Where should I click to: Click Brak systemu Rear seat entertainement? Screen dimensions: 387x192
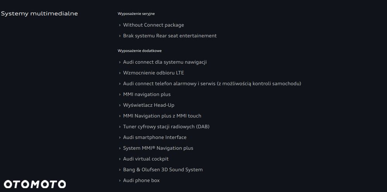[x=170, y=36]
